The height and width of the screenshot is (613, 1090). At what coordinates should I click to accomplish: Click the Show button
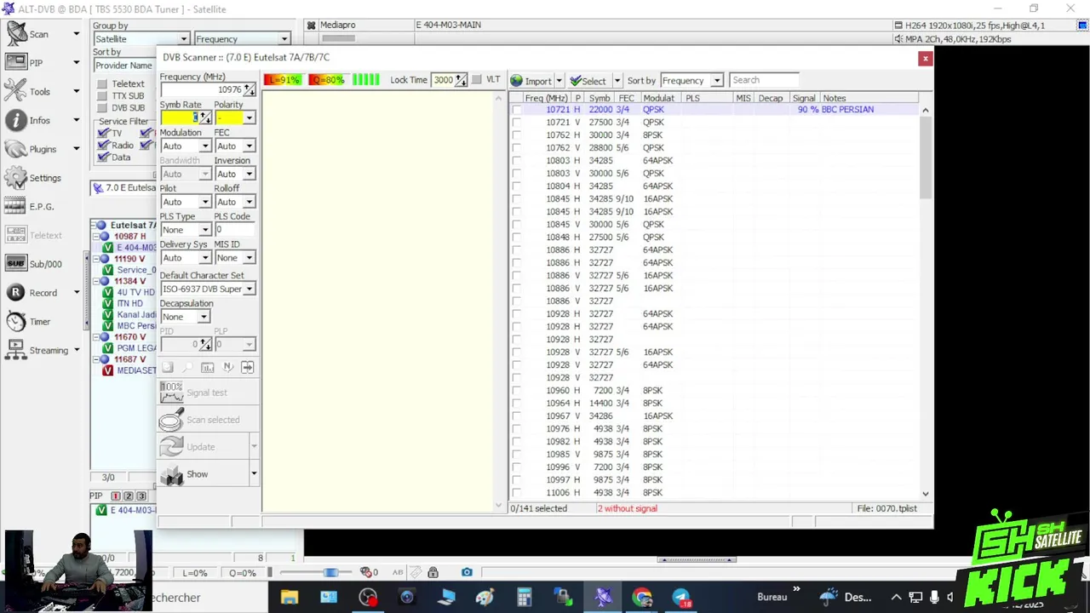tap(203, 474)
